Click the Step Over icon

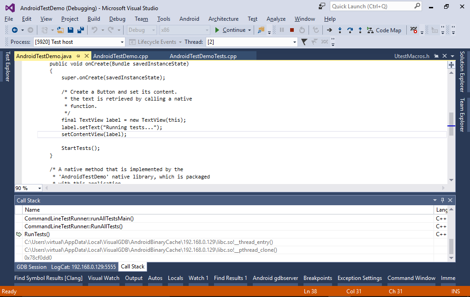tap(350, 30)
